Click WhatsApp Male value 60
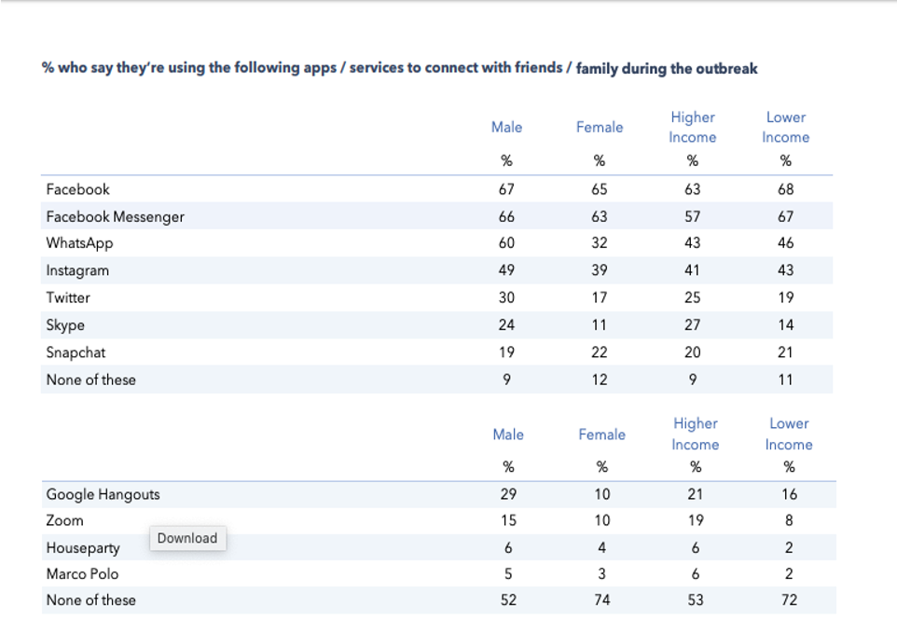897x621 pixels. tap(507, 243)
